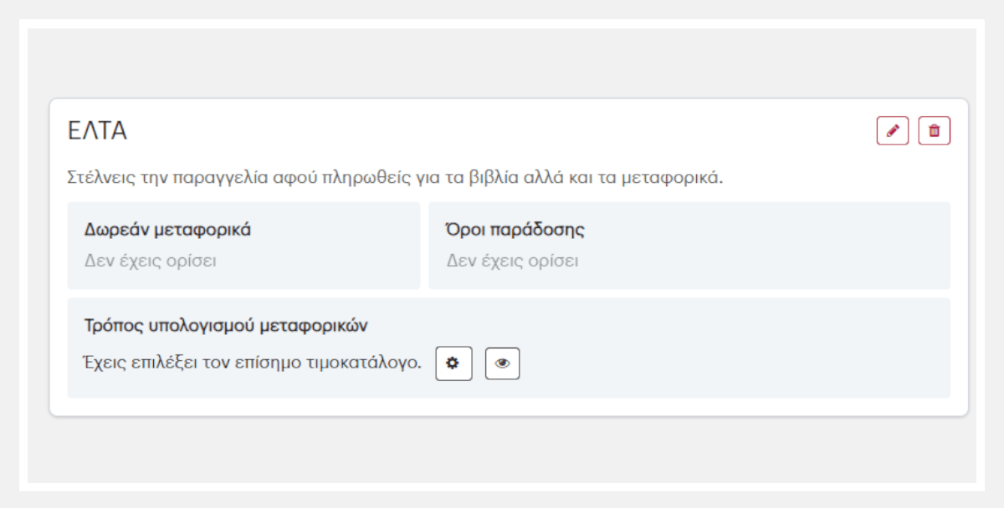Click the description starting 'Στέλνεις την παραγγελία'
The image size is (1004, 508).
click(x=395, y=178)
